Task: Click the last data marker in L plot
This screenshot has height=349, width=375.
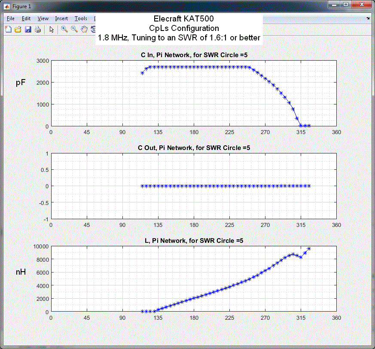Action: point(309,249)
